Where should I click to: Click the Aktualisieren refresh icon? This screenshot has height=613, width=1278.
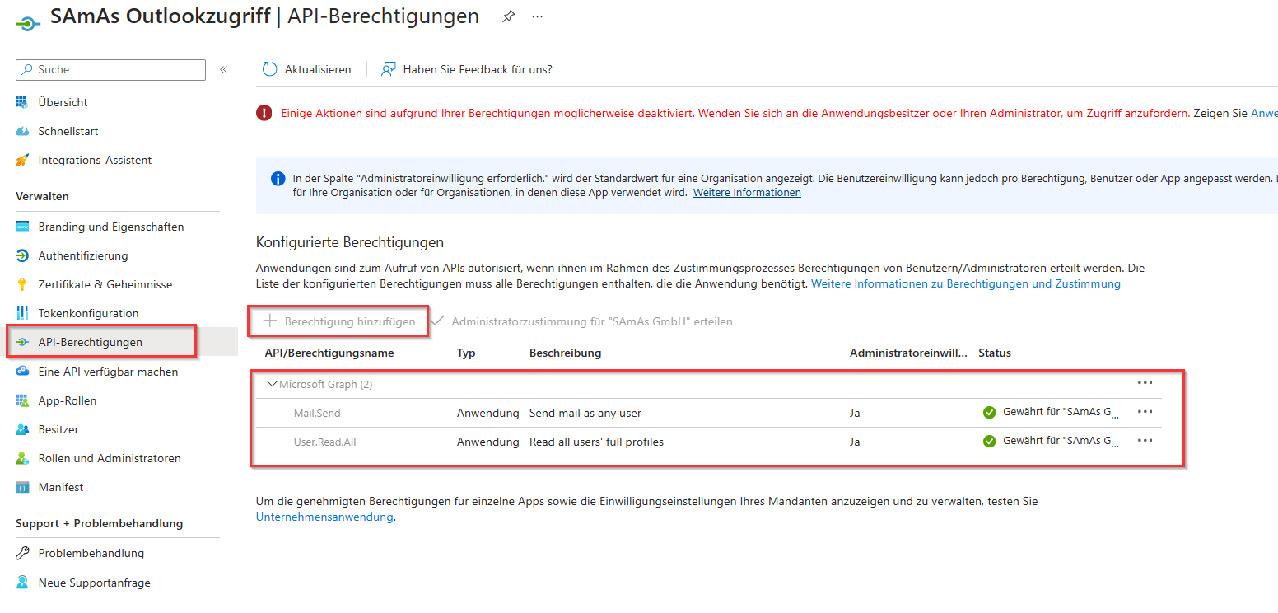(270, 69)
